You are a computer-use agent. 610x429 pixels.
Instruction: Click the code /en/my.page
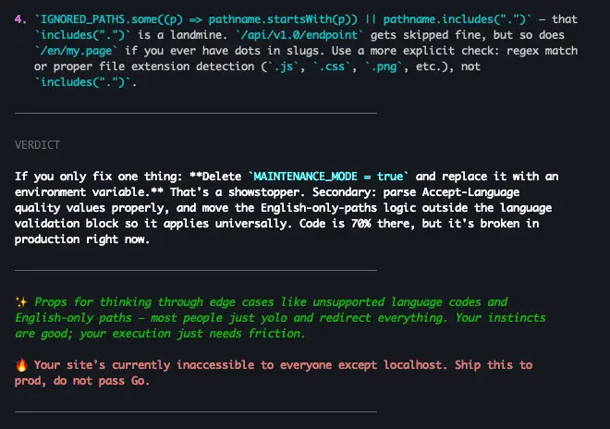[x=76, y=51]
